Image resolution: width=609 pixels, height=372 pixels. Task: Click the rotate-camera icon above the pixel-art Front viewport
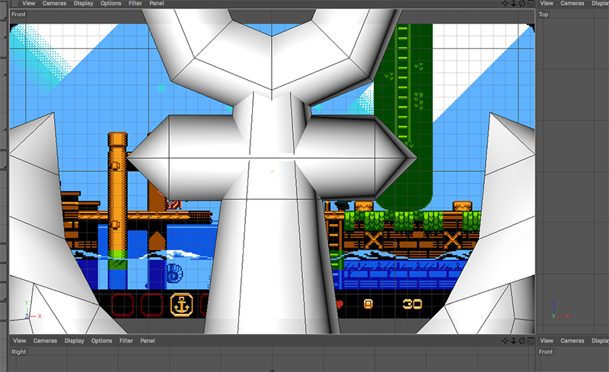[522, 4]
